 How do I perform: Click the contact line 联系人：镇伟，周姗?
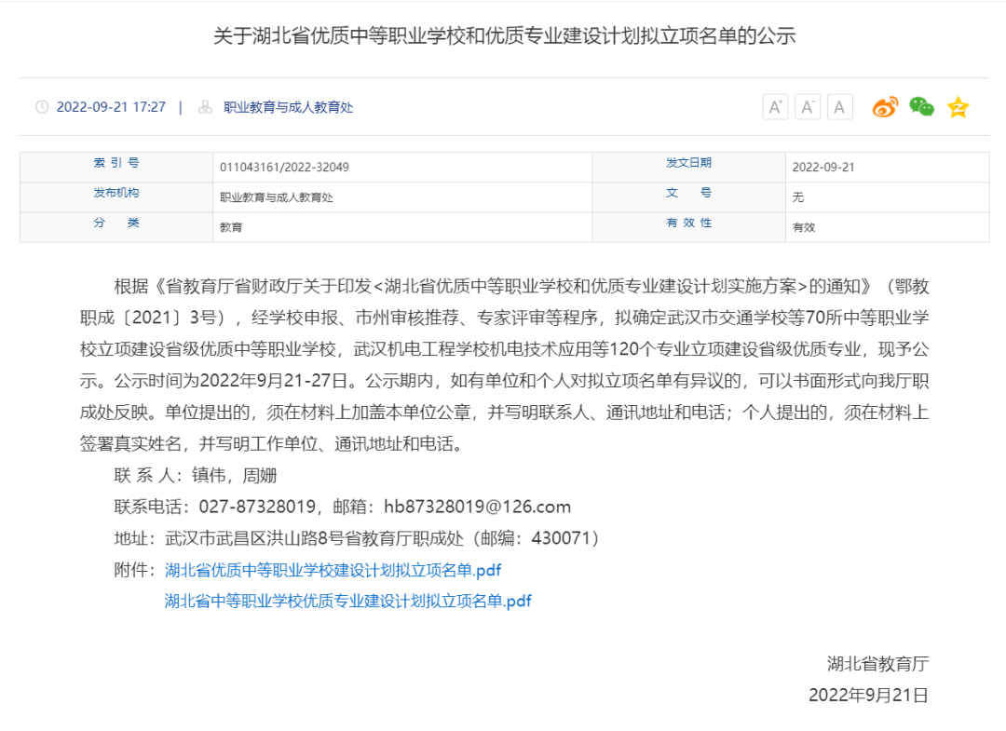(195, 475)
